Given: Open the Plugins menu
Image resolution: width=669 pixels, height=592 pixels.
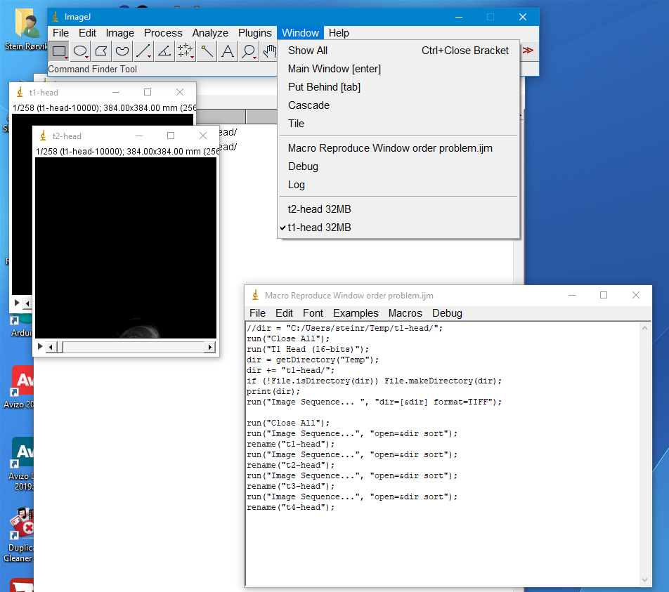Looking at the screenshot, I should click(254, 33).
